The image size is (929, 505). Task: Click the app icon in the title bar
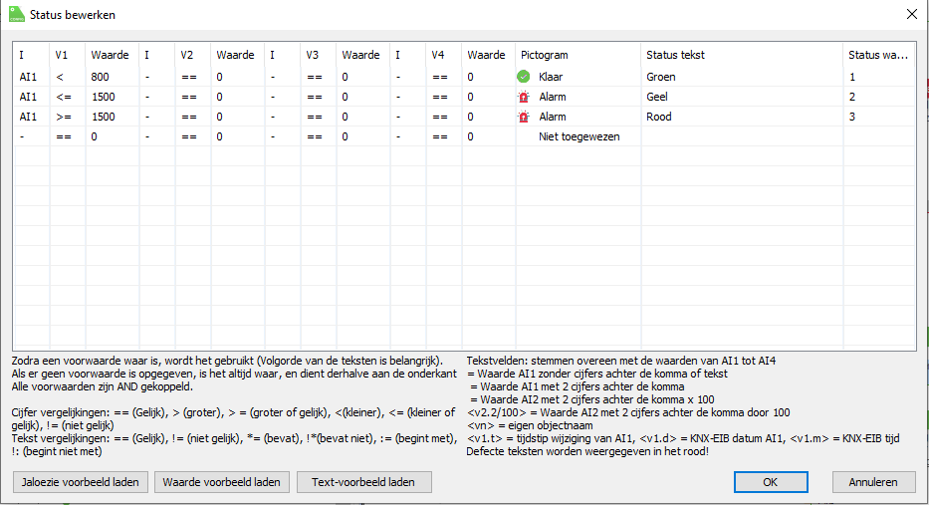pos(17,15)
